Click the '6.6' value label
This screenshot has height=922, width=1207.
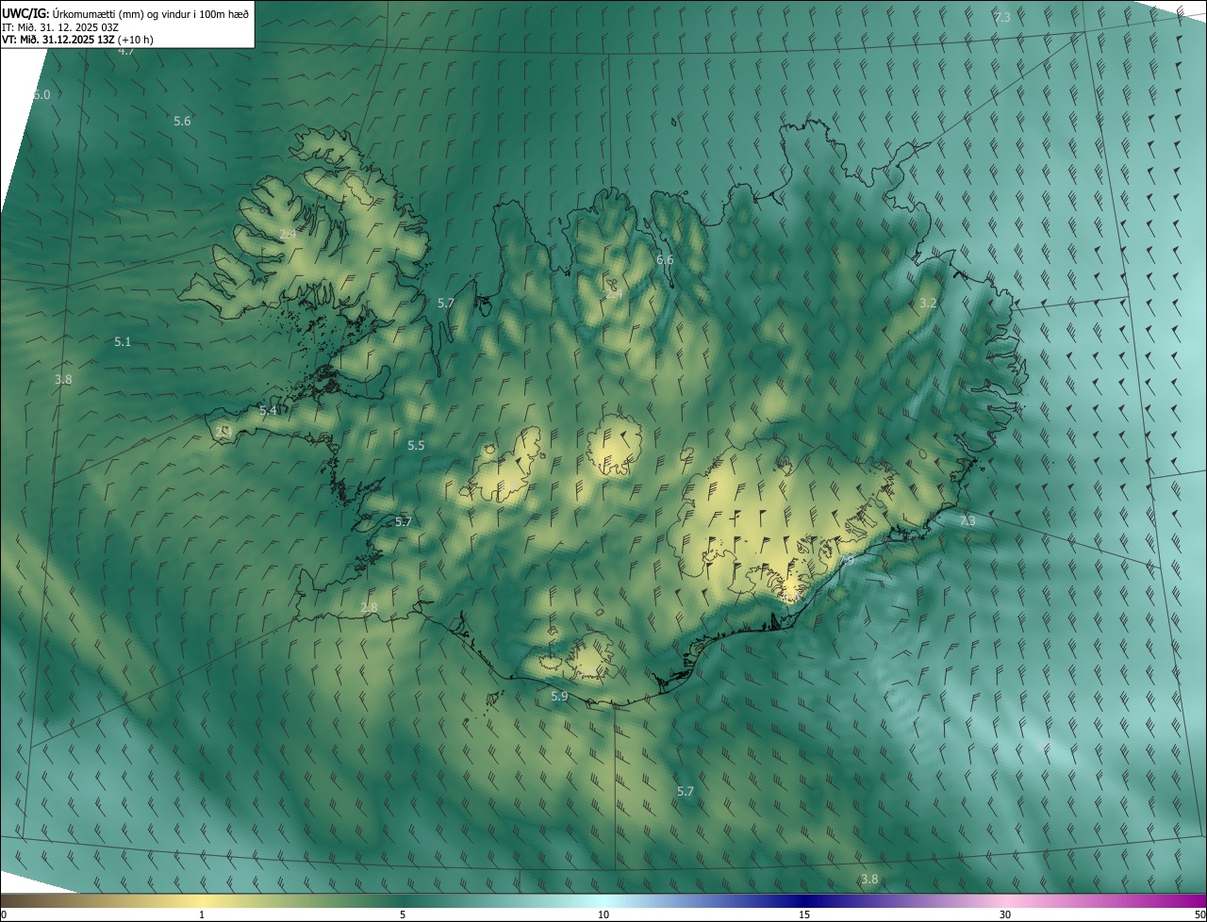[x=665, y=259]
